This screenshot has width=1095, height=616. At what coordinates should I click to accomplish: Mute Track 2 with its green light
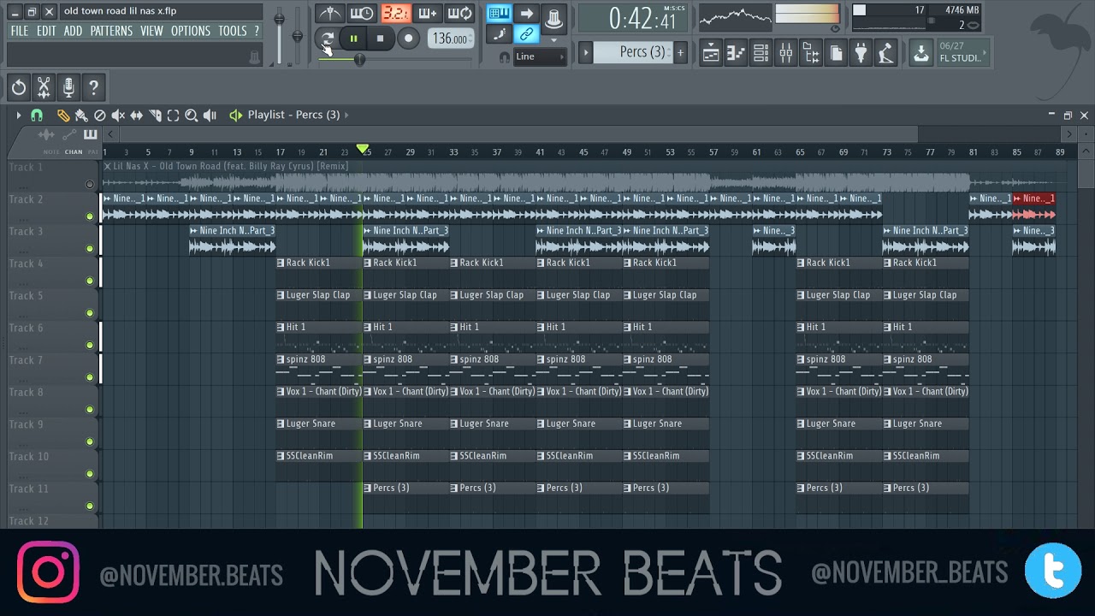(x=90, y=216)
